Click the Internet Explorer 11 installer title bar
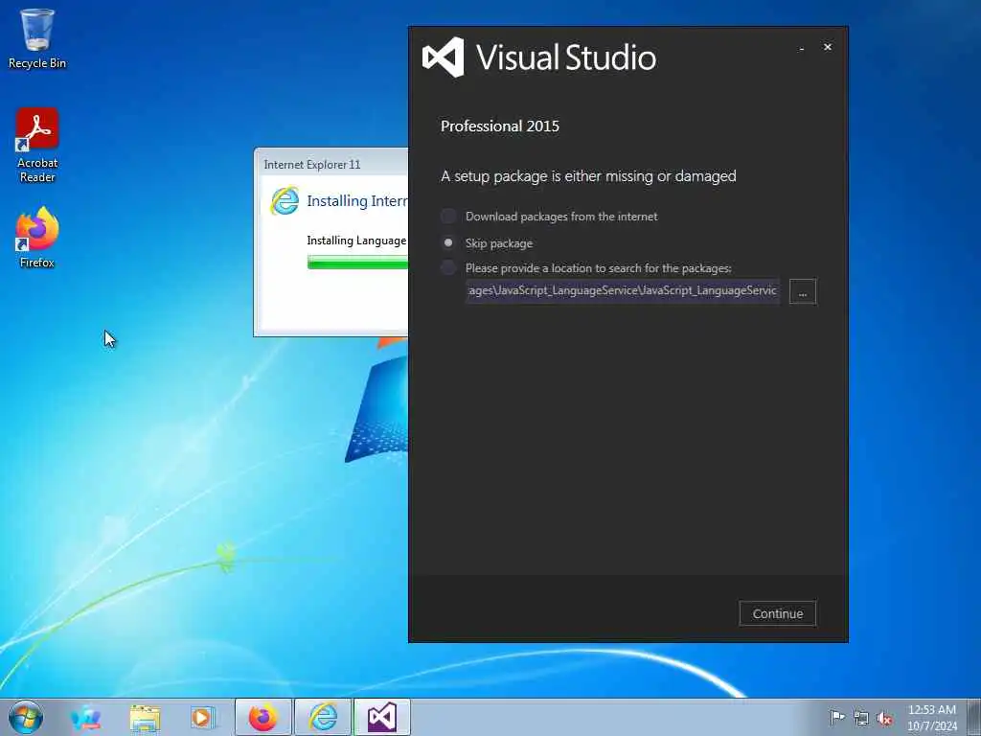 click(331, 165)
